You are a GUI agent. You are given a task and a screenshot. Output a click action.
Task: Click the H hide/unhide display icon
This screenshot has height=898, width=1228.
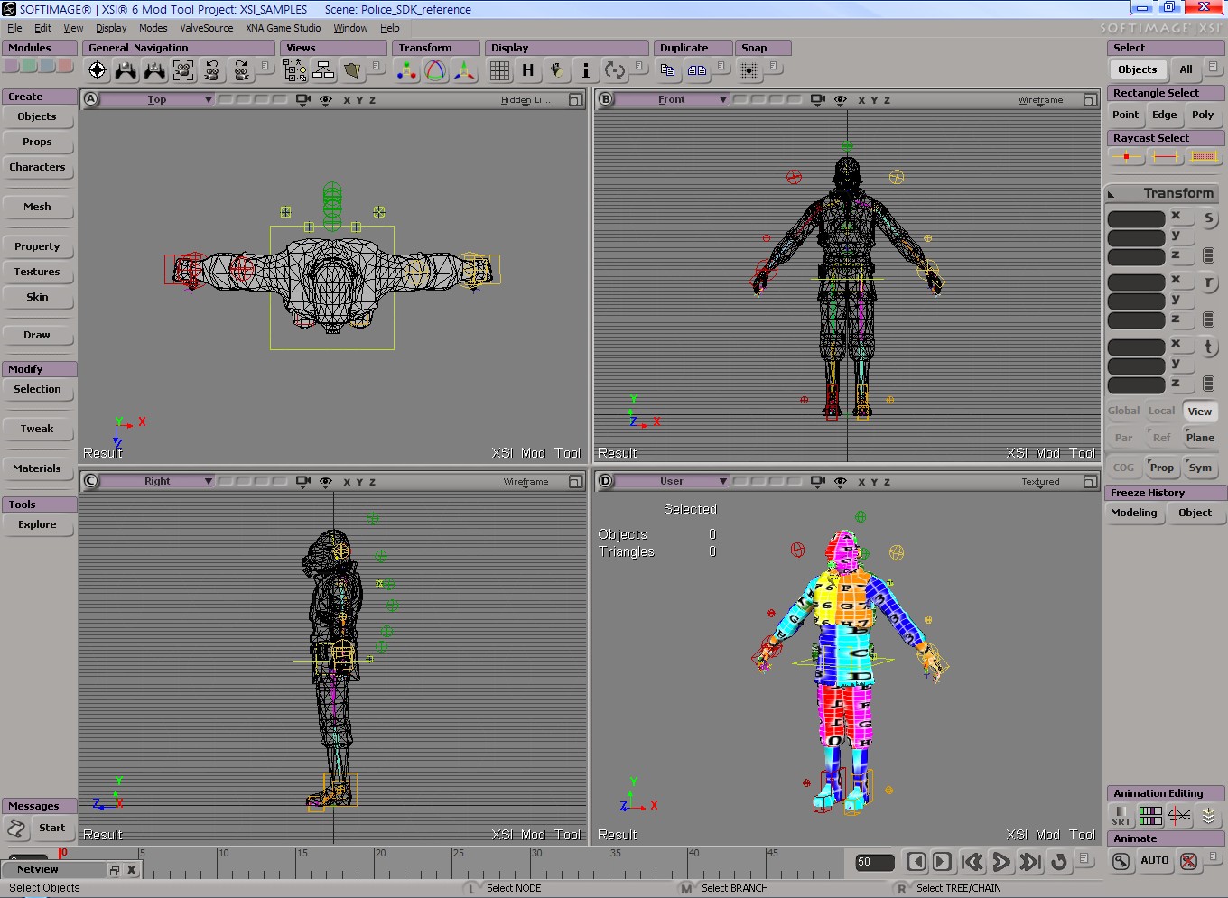(x=528, y=70)
